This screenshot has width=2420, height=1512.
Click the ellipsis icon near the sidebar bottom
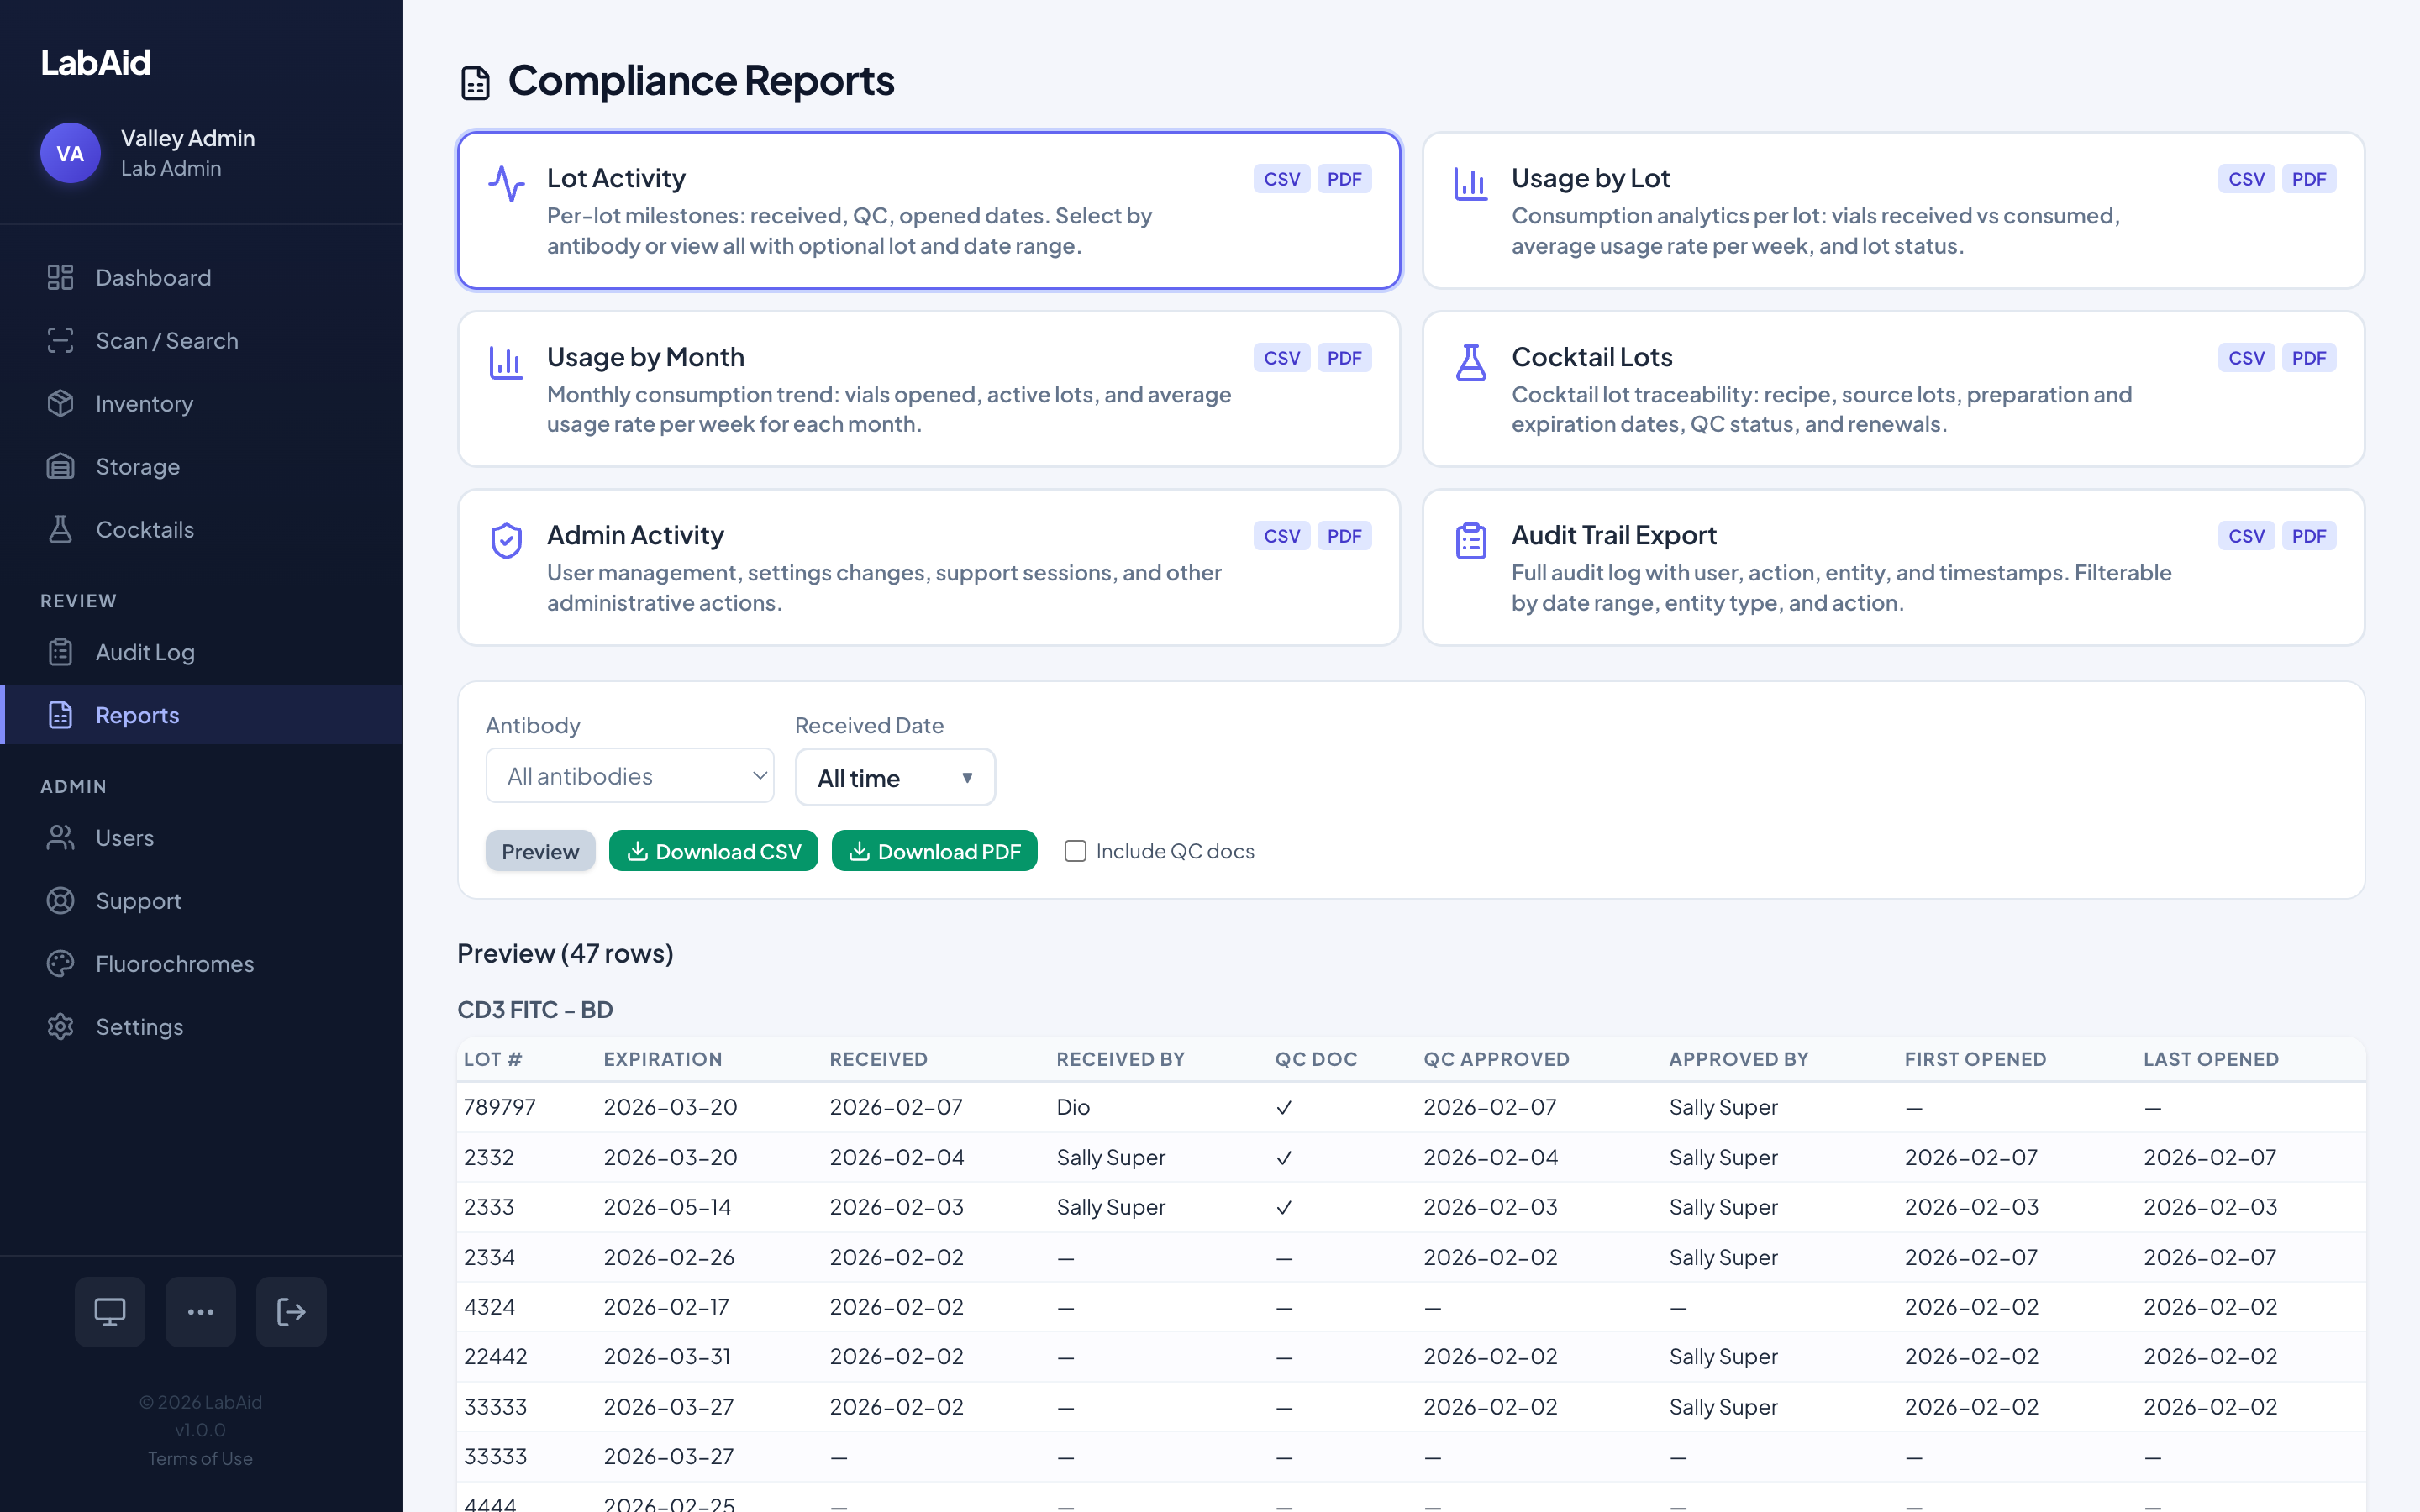coord(200,1311)
